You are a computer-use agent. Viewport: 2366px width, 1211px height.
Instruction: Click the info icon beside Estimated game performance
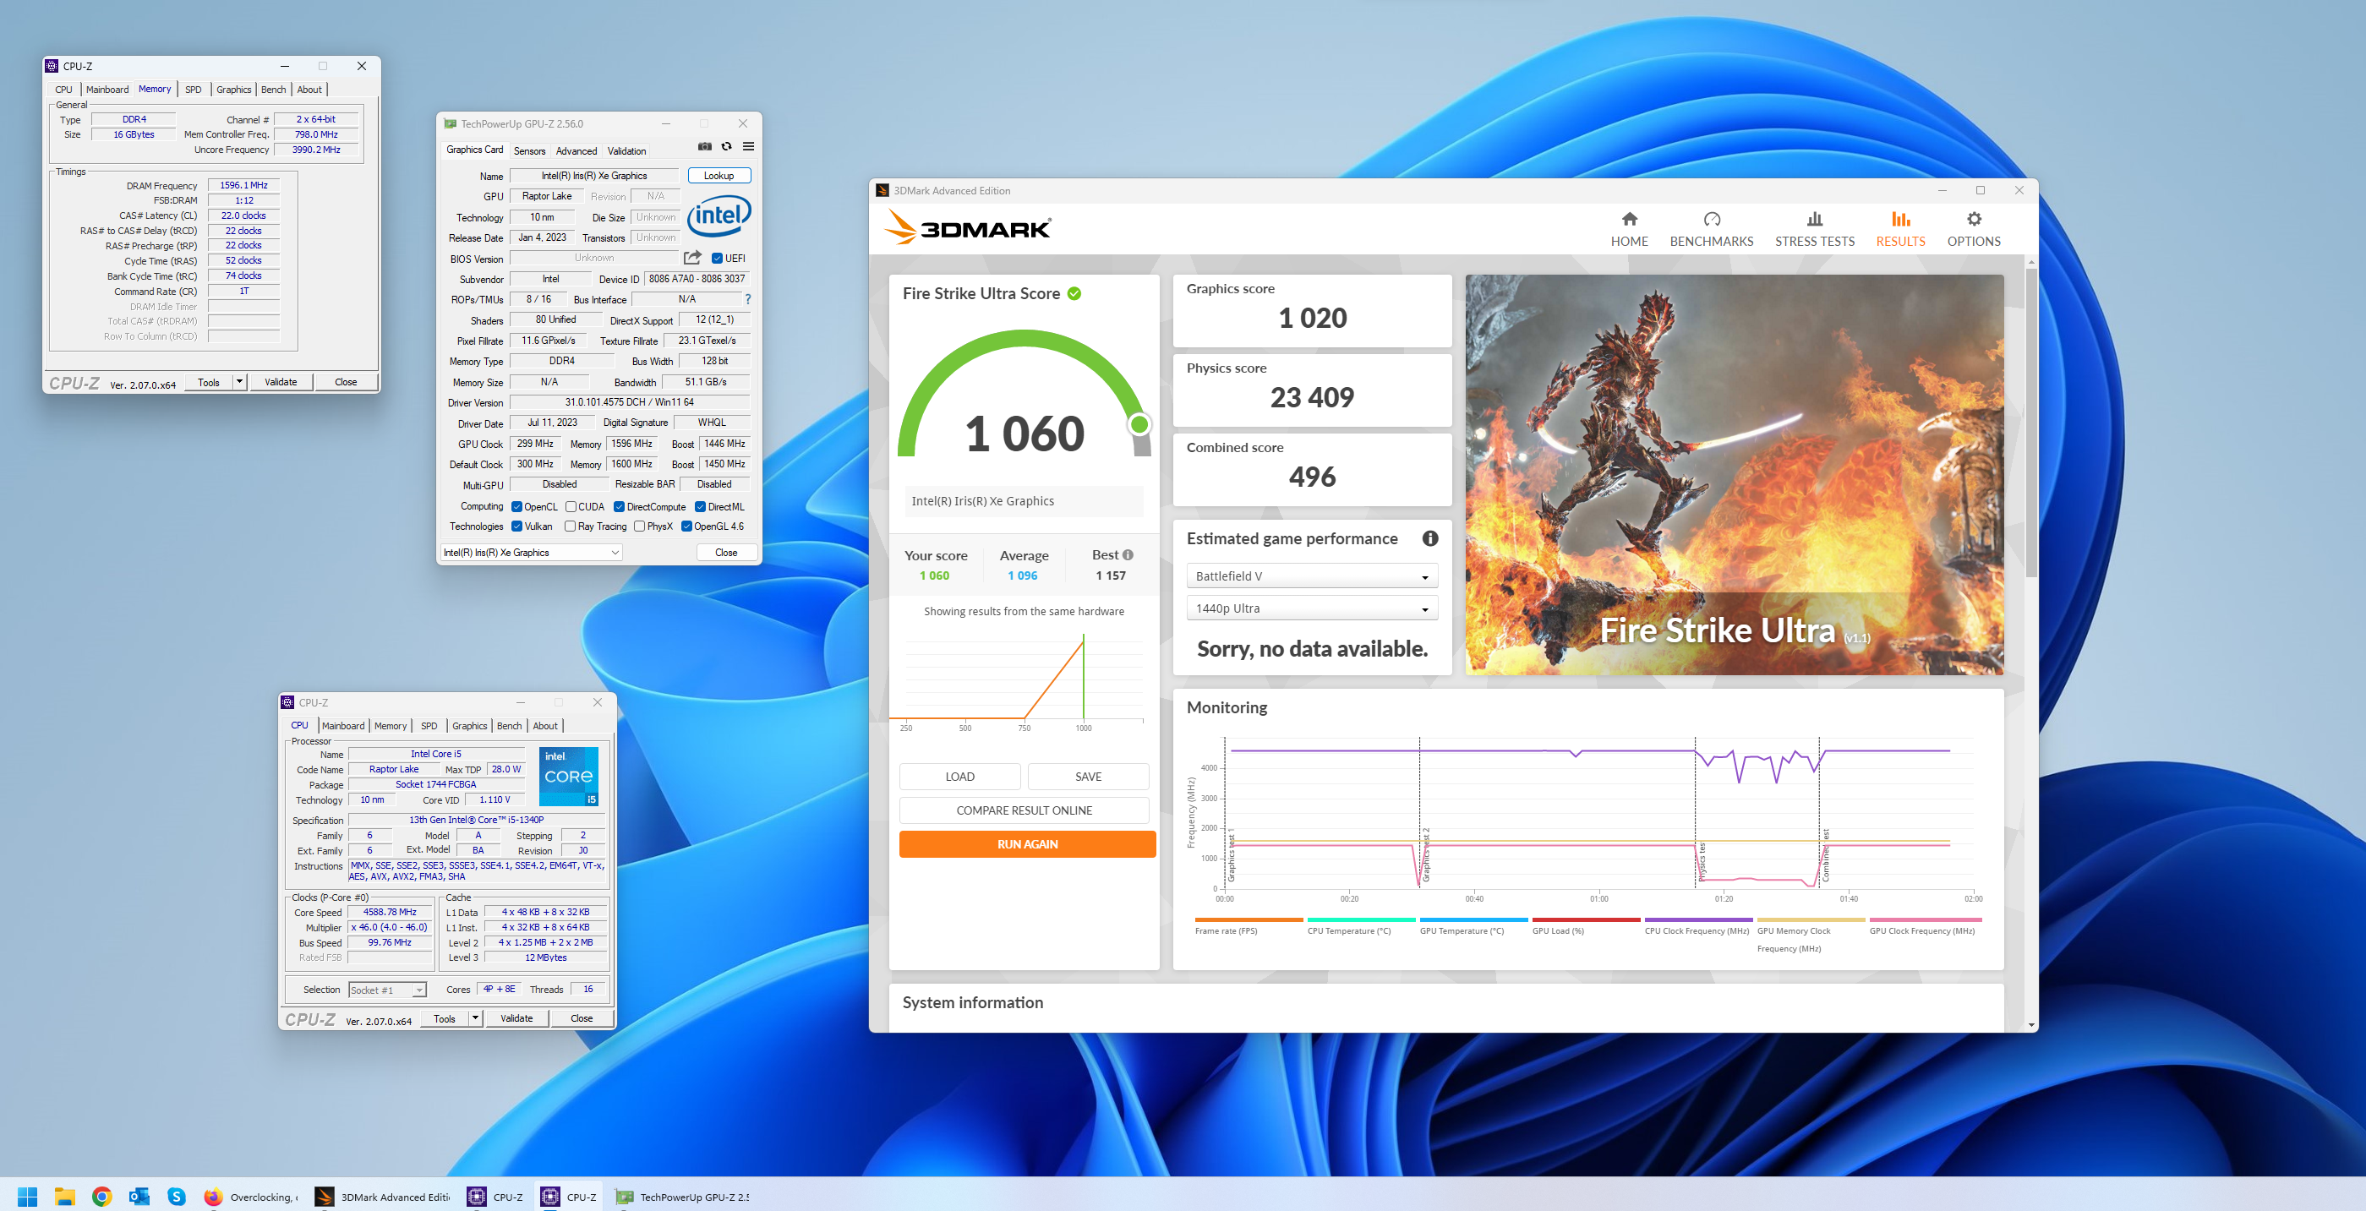1430,539
